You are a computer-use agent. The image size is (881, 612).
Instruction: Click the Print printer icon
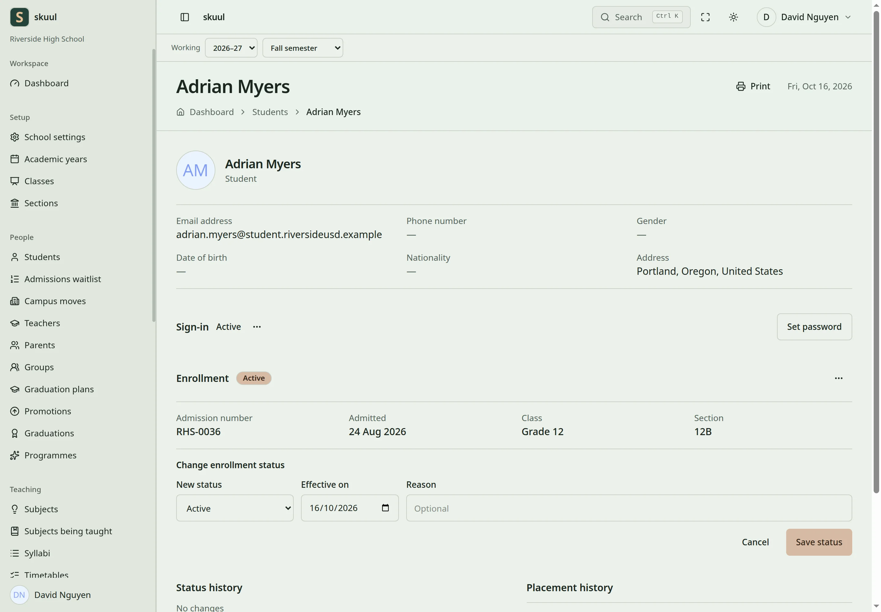[x=740, y=86]
